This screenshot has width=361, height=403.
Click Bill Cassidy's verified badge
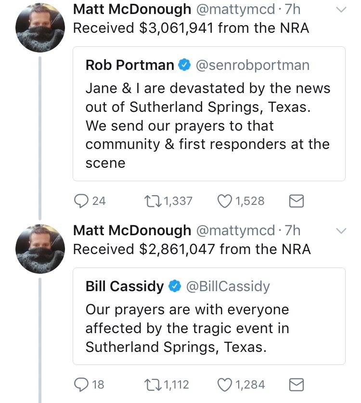point(173,286)
